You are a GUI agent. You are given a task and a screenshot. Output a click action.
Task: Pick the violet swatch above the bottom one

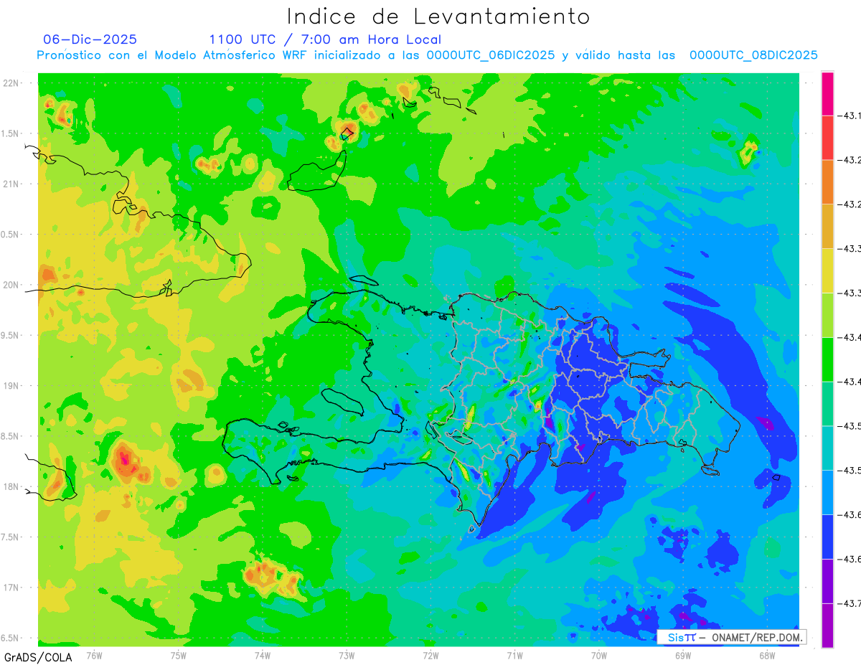tap(827, 582)
